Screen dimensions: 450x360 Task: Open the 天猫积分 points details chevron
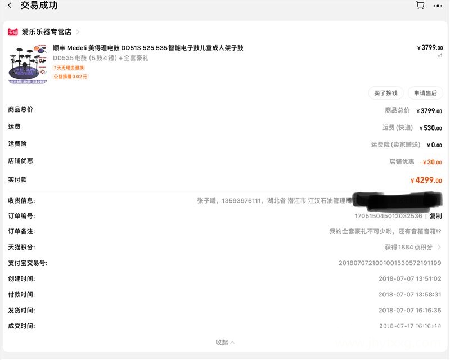[439, 247]
